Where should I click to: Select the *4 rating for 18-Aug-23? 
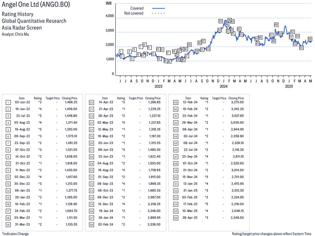(123, 170)
